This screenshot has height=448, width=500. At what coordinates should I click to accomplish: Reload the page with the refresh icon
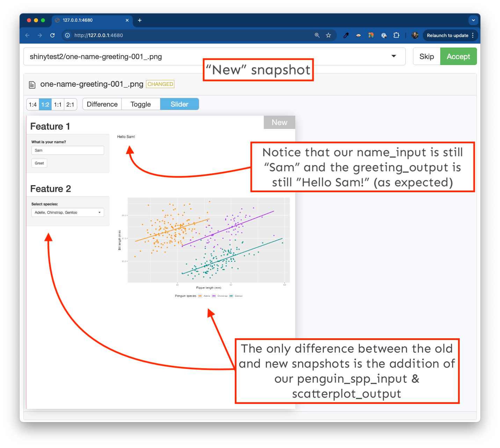52,35
